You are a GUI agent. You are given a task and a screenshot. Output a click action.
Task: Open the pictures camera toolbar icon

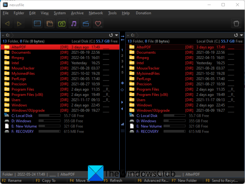pyautogui.click(x=62, y=24)
